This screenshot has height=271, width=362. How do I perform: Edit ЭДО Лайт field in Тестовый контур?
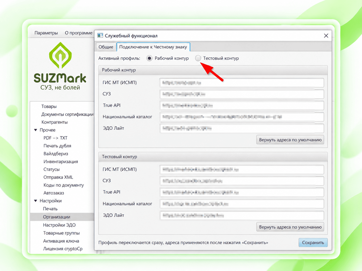coord(242,215)
